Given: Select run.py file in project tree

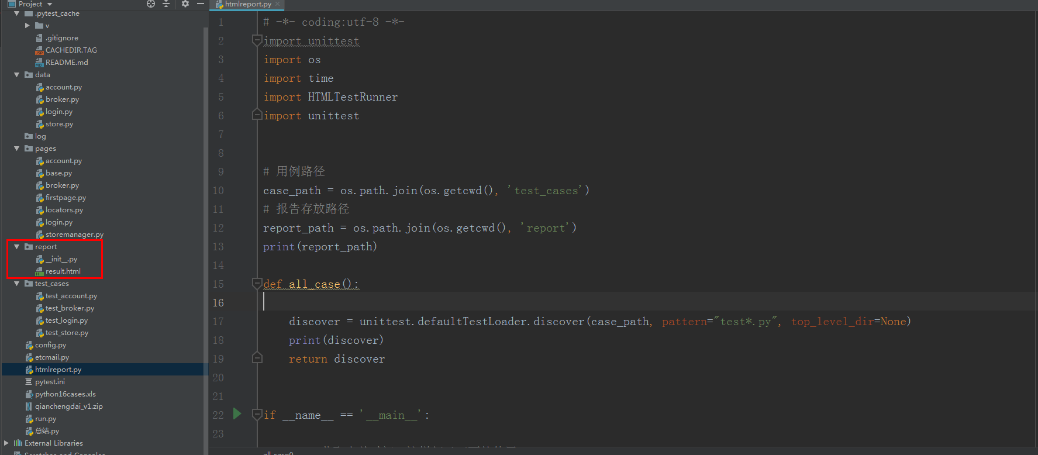Looking at the screenshot, I should tap(46, 419).
